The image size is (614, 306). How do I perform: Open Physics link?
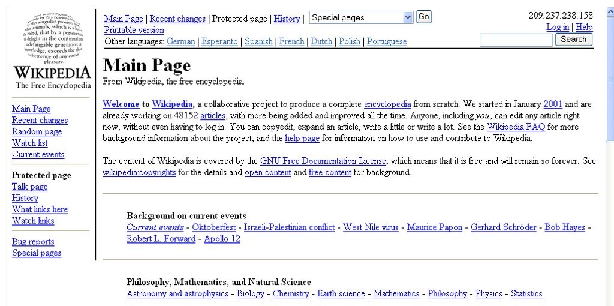pyautogui.click(x=489, y=293)
